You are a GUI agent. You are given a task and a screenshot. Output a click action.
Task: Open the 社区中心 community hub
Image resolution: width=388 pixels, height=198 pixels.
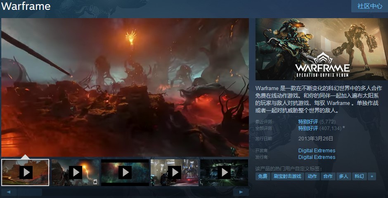pos(370,6)
